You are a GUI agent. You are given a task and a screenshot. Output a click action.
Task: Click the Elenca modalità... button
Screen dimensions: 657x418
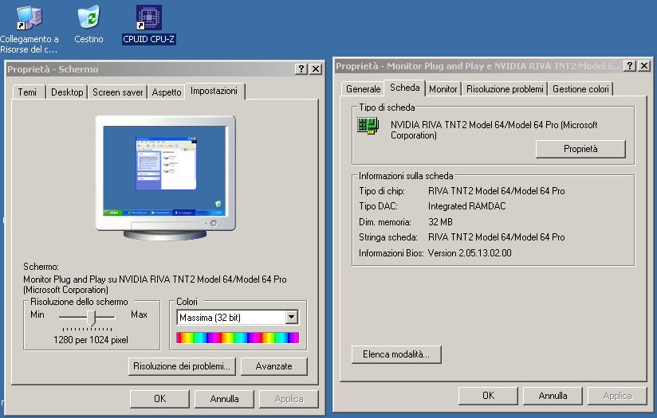tap(396, 354)
